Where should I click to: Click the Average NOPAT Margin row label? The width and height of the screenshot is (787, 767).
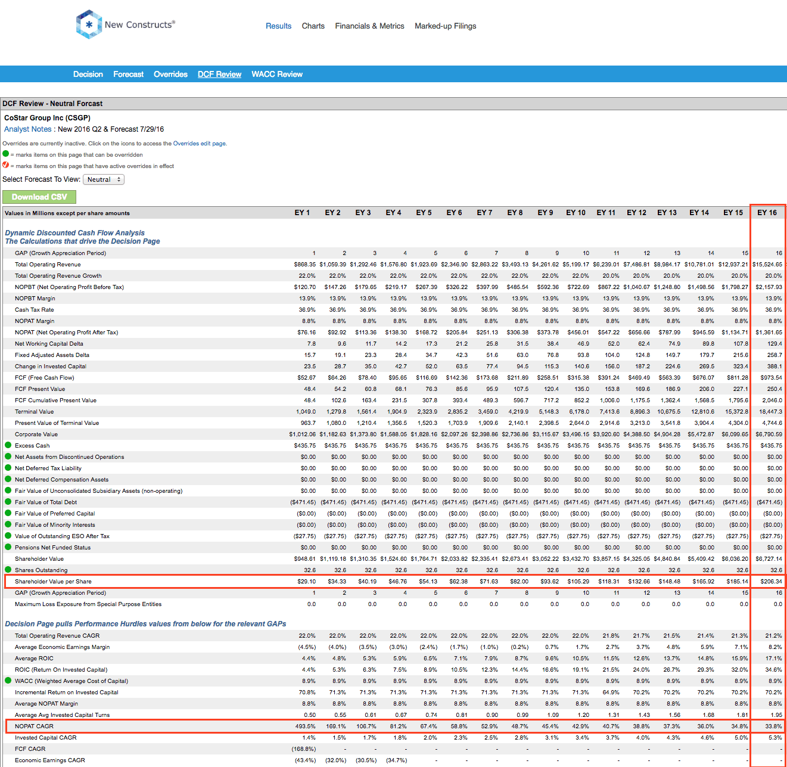coord(46,704)
